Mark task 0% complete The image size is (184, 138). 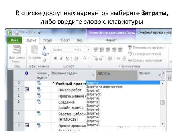96,50
